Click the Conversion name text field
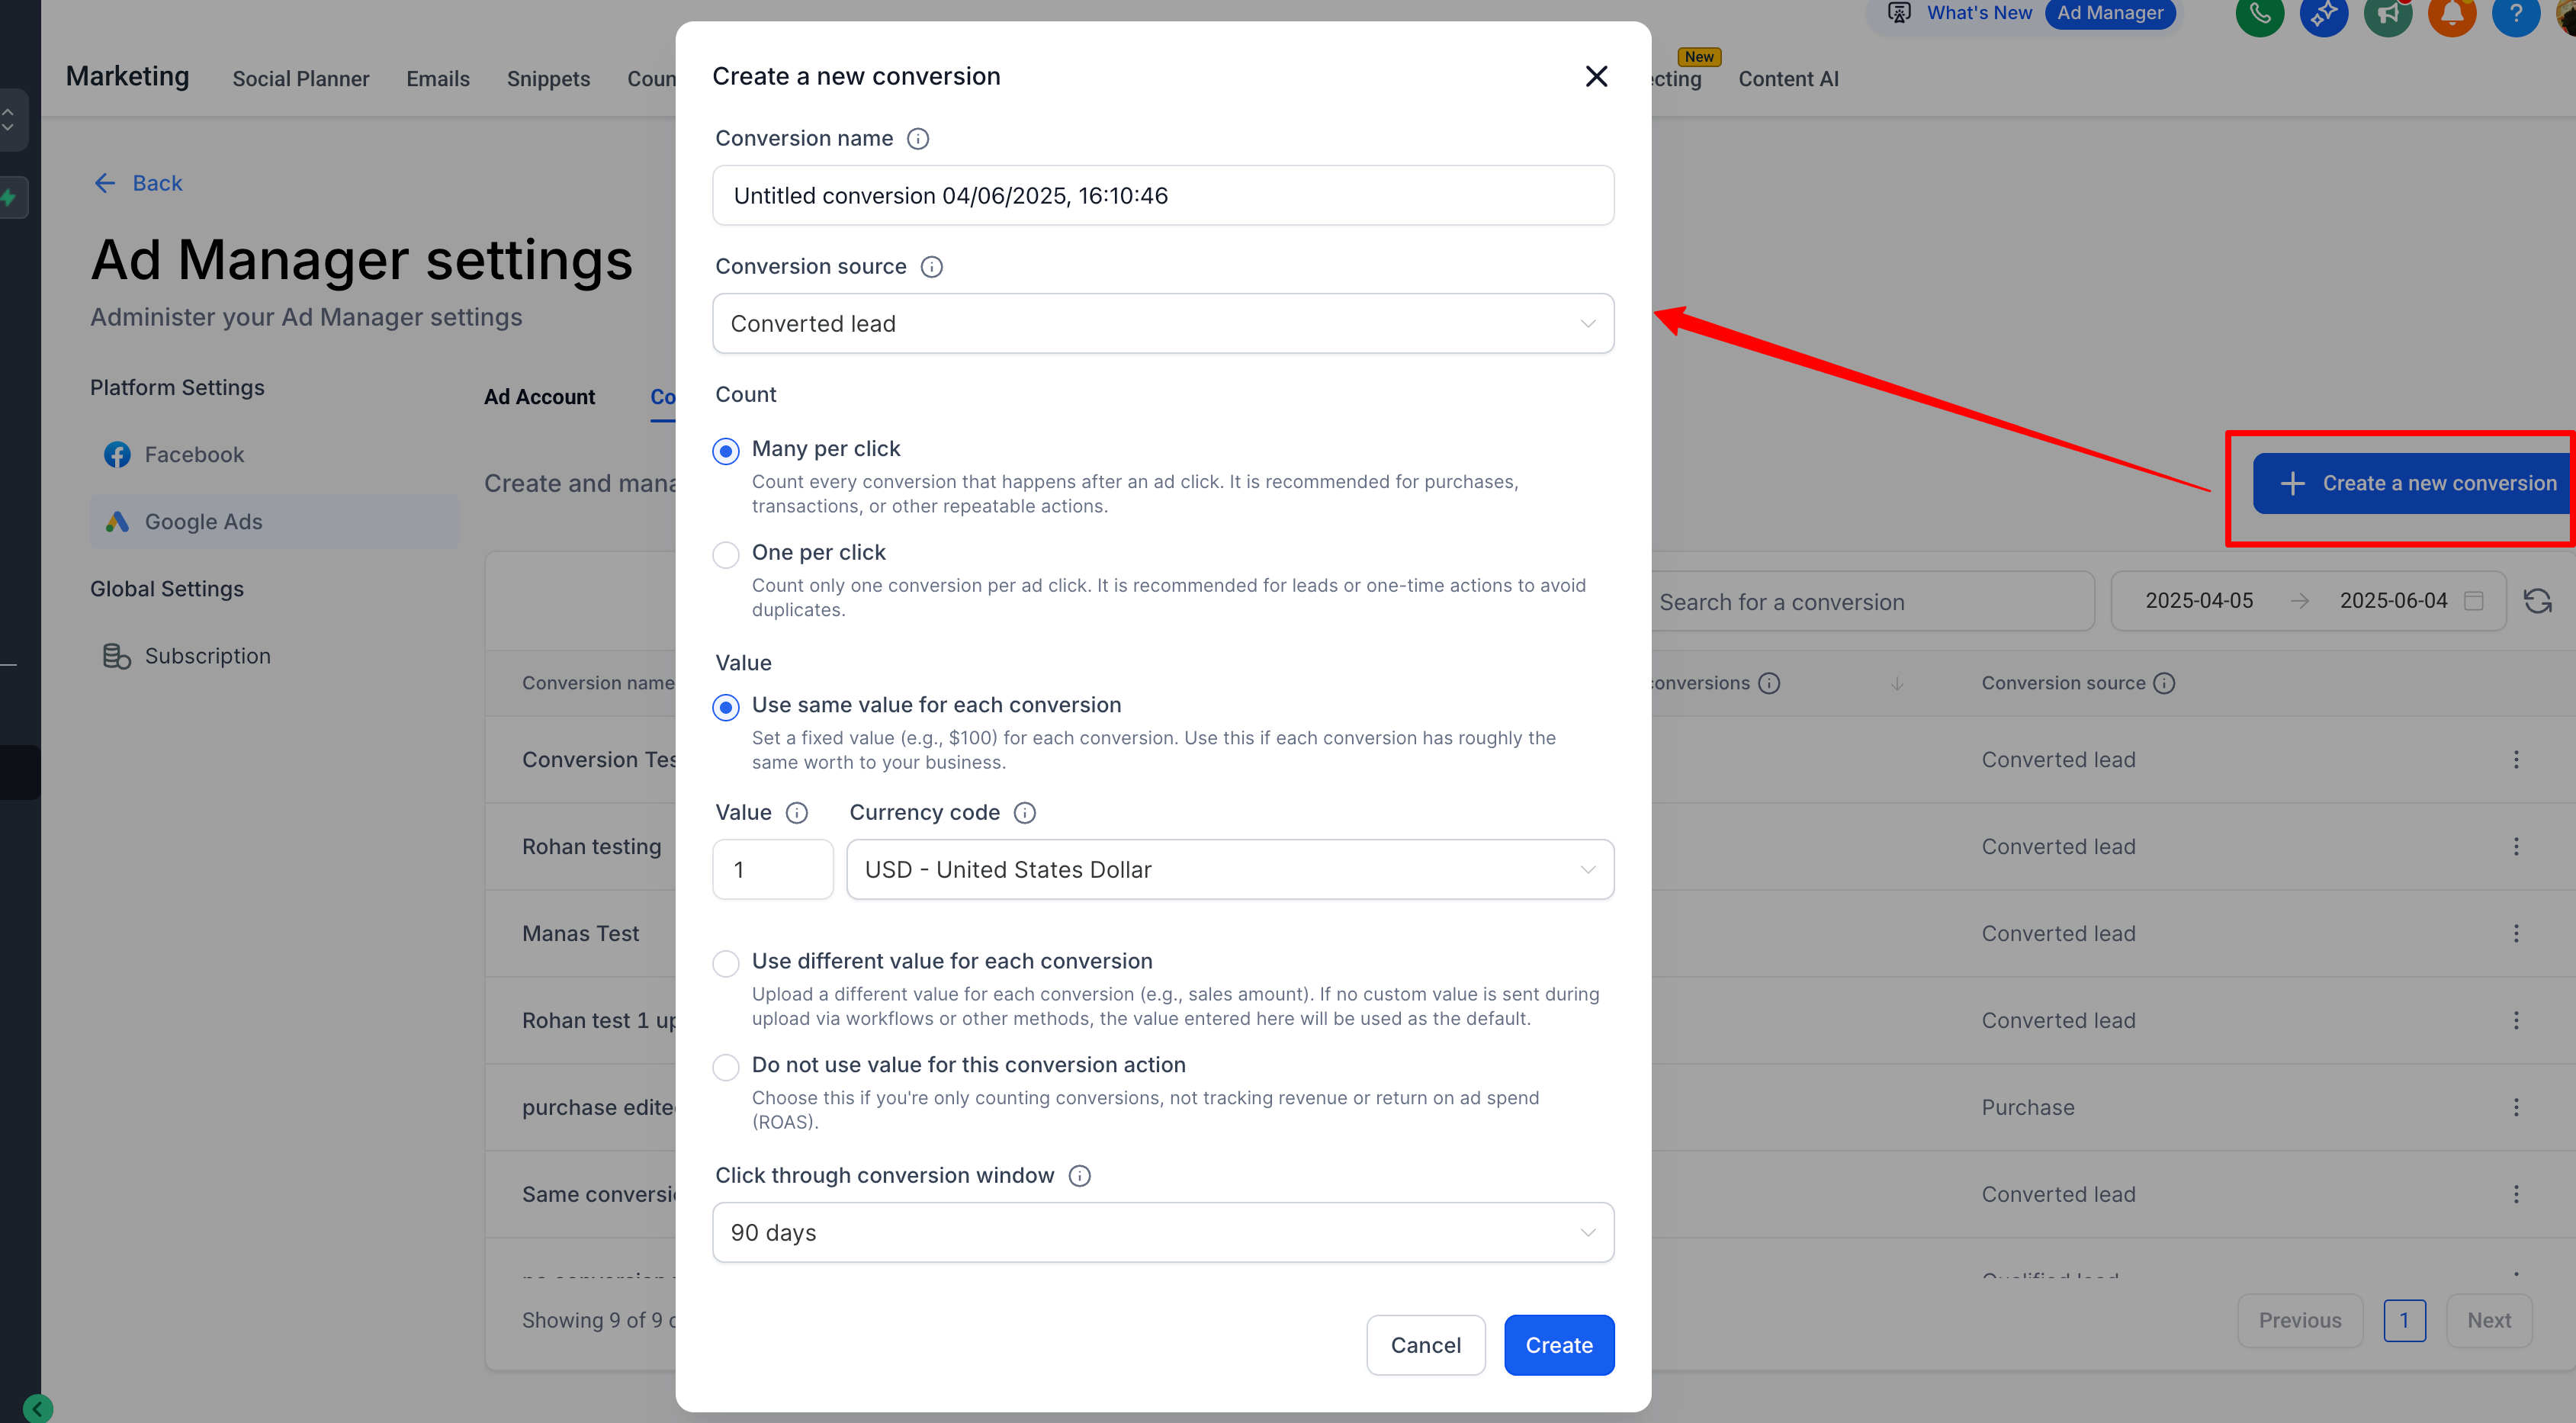Viewport: 2576px width, 1423px height. [x=1162, y=196]
